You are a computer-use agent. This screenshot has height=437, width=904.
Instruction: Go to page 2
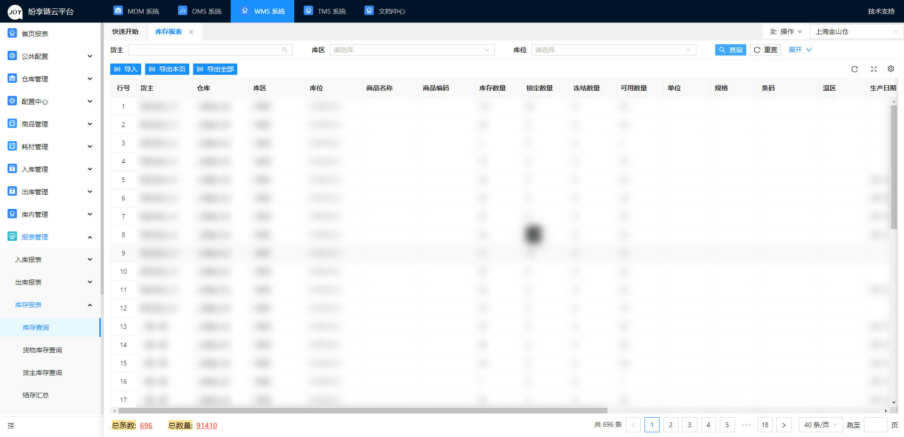[671, 425]
